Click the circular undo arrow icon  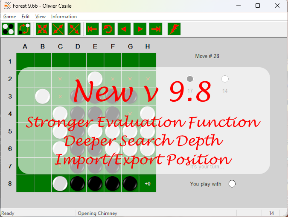pyautogui.click(x=108, y=29)
